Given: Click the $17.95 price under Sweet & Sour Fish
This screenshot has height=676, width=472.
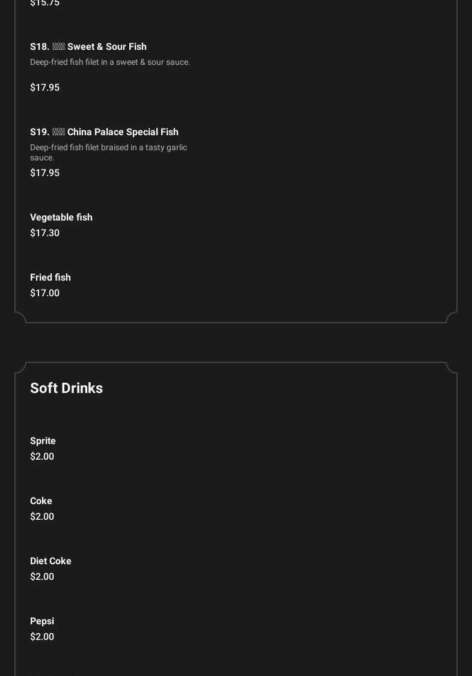Looking at the screenshot, I should tap(45, 88).
